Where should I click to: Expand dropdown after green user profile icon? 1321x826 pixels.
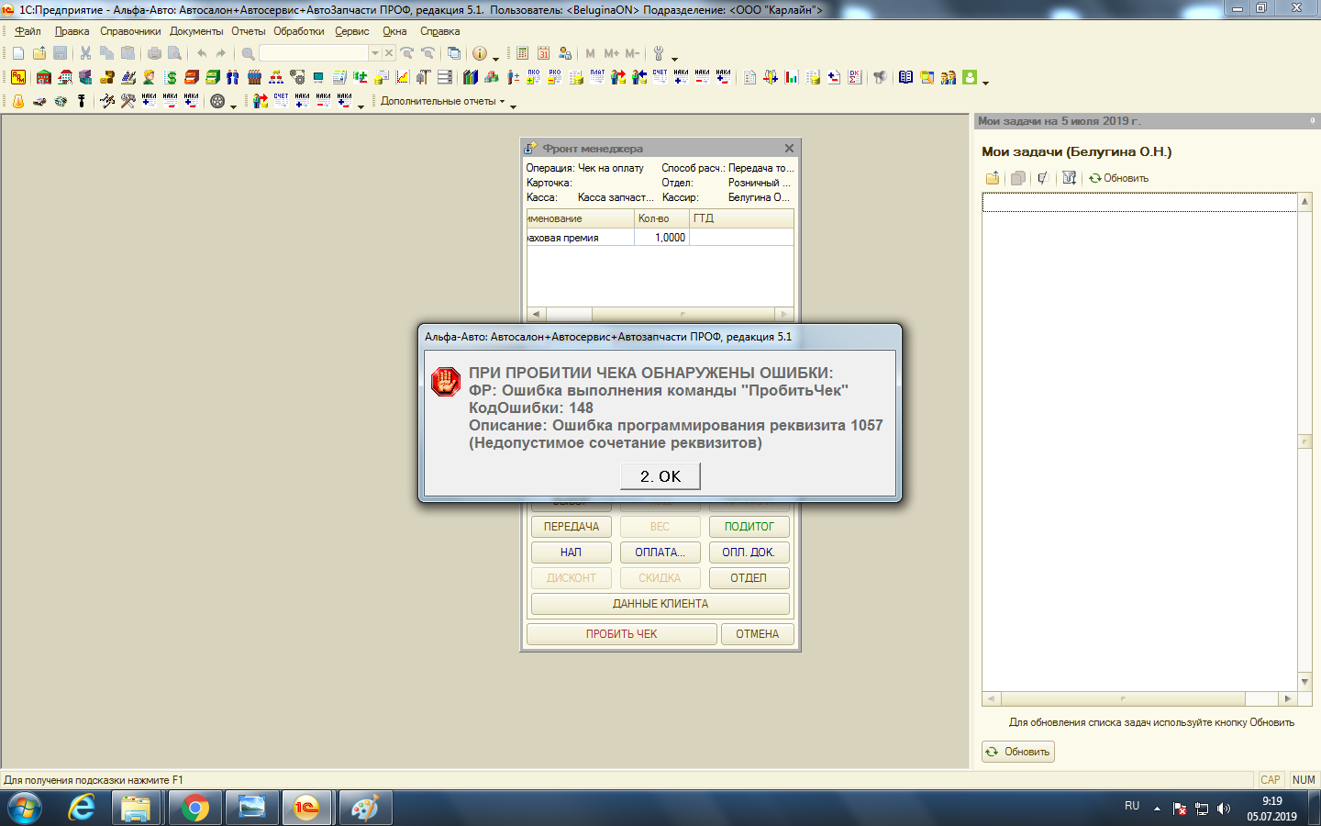986,83
